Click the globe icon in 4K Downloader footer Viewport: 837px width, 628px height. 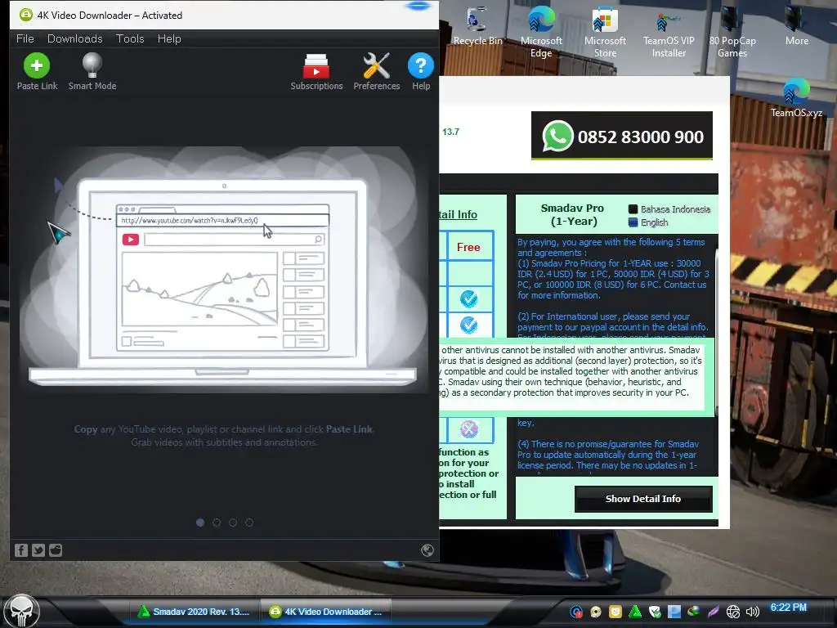coord(427,550)
